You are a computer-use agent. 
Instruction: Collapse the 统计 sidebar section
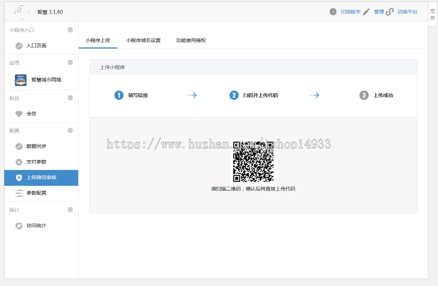point(70,210)
